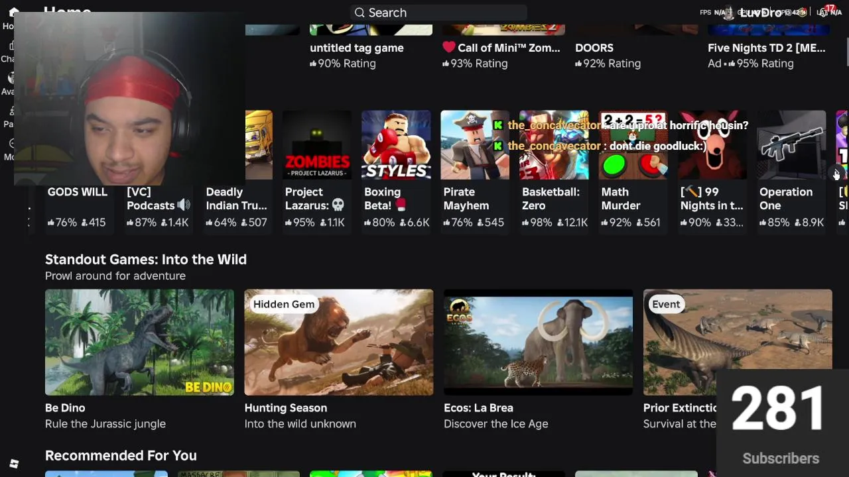Select 99 Nights in t... title text
This screenshot has width=849, height=477.
pos(712,199)
